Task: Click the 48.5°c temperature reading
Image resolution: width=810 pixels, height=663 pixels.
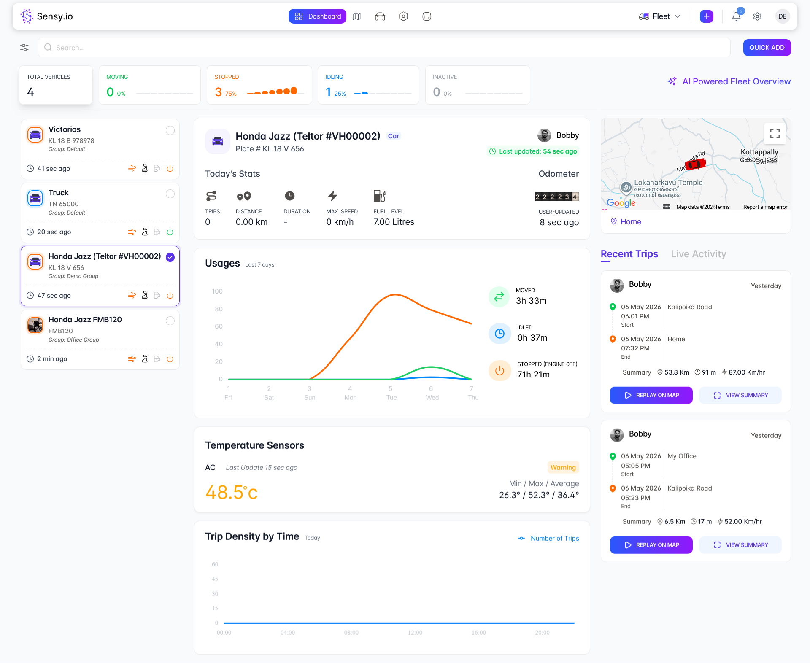Action: pyautogui.click(x=231, y=492)
